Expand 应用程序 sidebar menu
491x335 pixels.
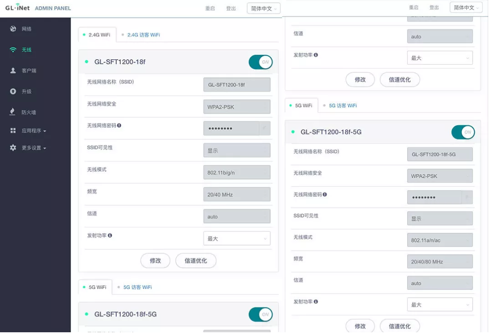point(34,131)
